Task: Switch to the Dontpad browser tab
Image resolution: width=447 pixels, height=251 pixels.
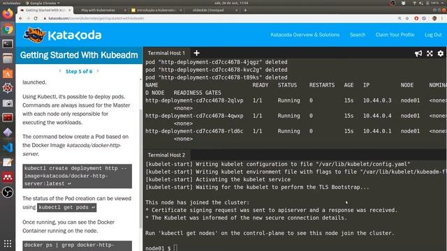Action: (208, 10)
